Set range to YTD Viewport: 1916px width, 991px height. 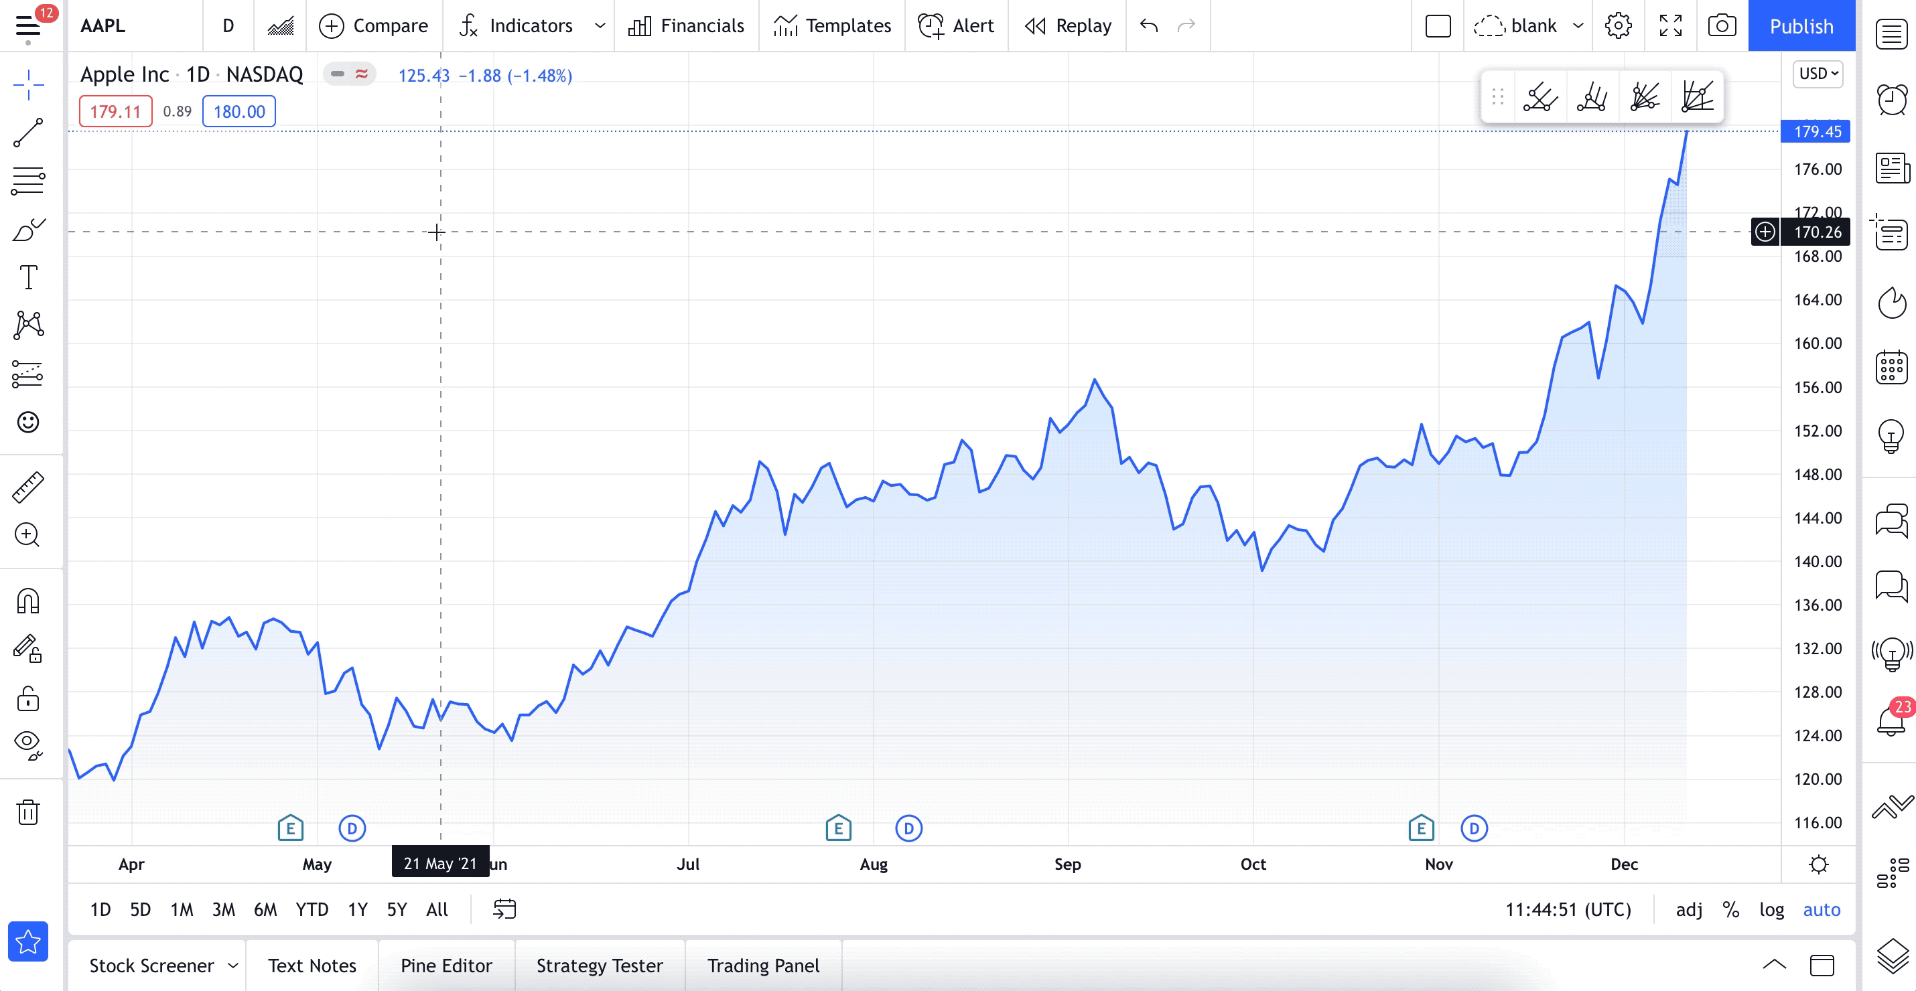pyautogui.click(x=311, y=909)
